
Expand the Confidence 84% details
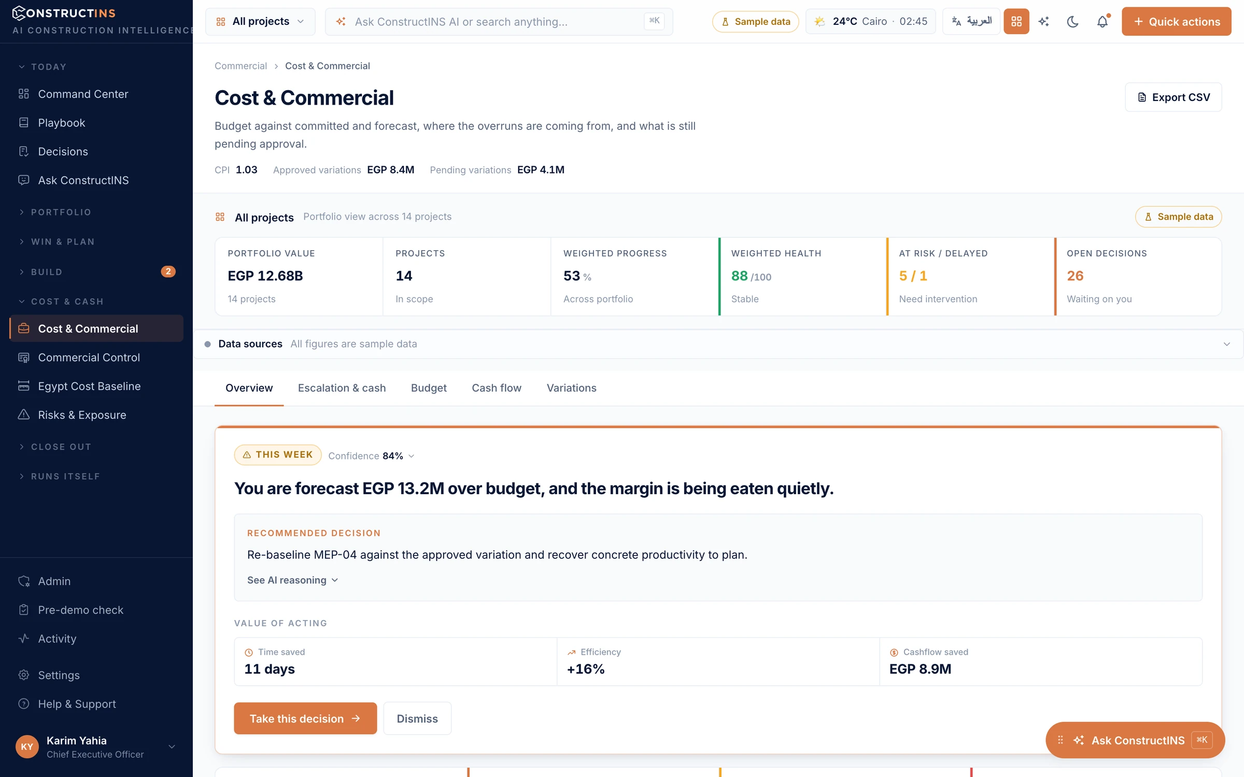(x=371, y=456)
